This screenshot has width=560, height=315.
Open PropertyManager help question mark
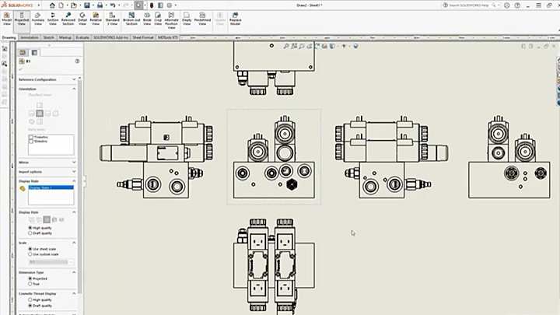[x=77, y=61]
